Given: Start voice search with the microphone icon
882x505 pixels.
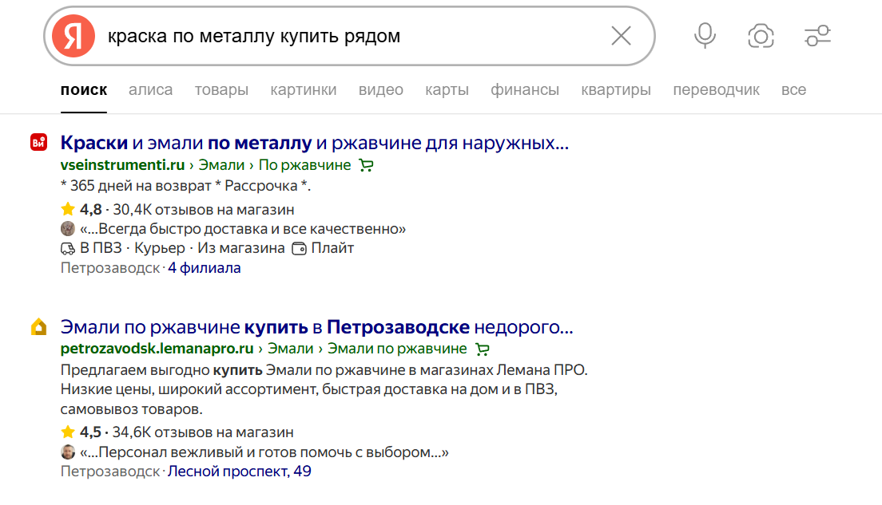Looking at the screenshot, I should click(705, 36).
